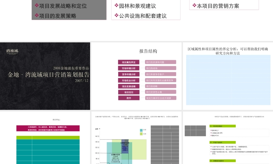Select the 项目定位 box

tap(129, 92)
